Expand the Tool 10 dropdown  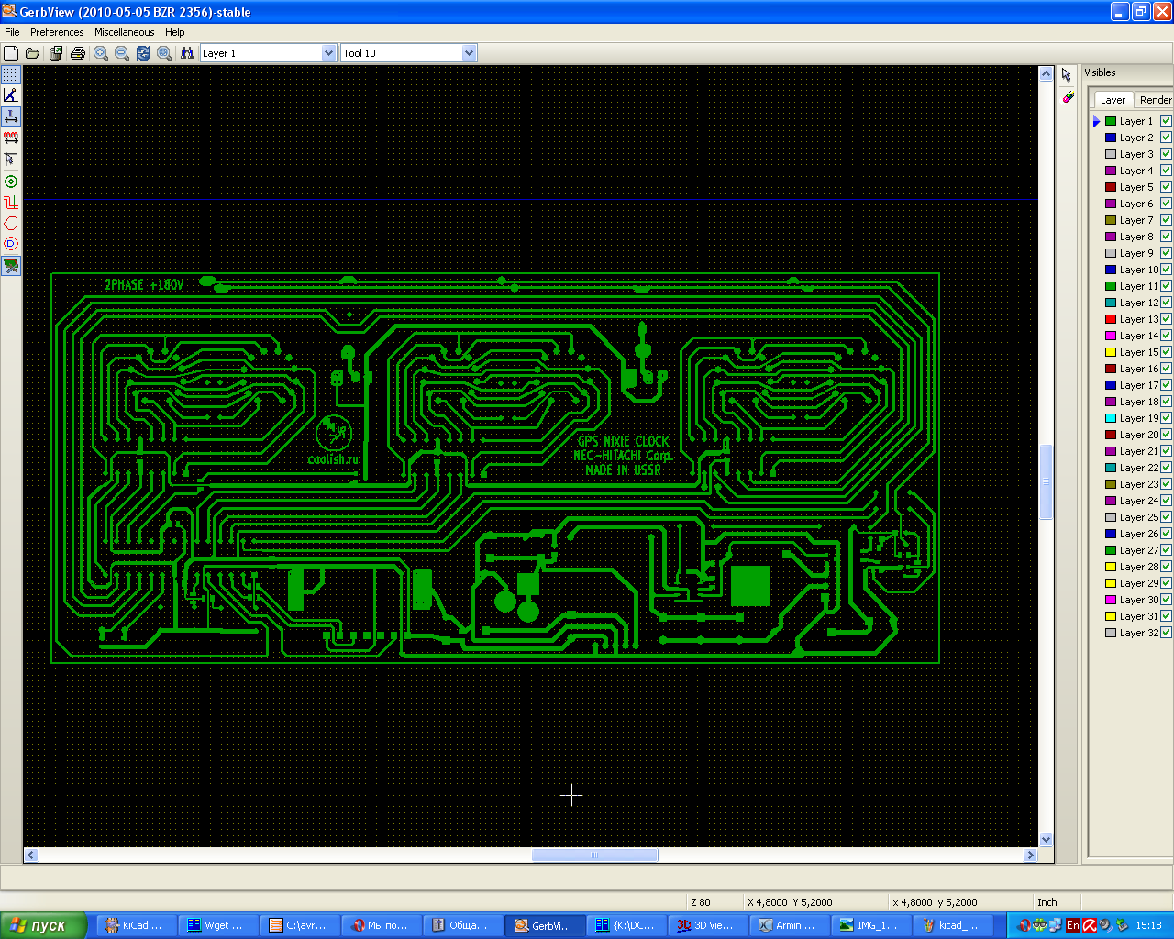click(x=469, y=53)
